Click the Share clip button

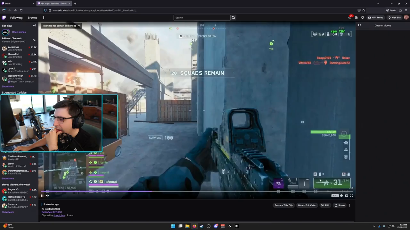point(340,205)
